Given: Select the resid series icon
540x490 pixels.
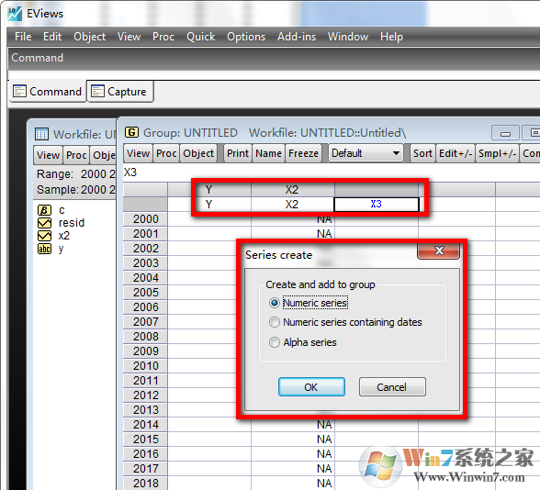Looking at the screenshot, I should point(44,223).
